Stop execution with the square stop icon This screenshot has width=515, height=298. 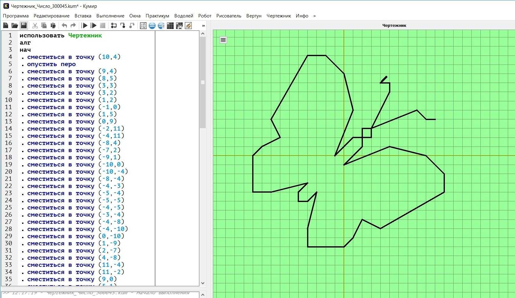[103, 26]
